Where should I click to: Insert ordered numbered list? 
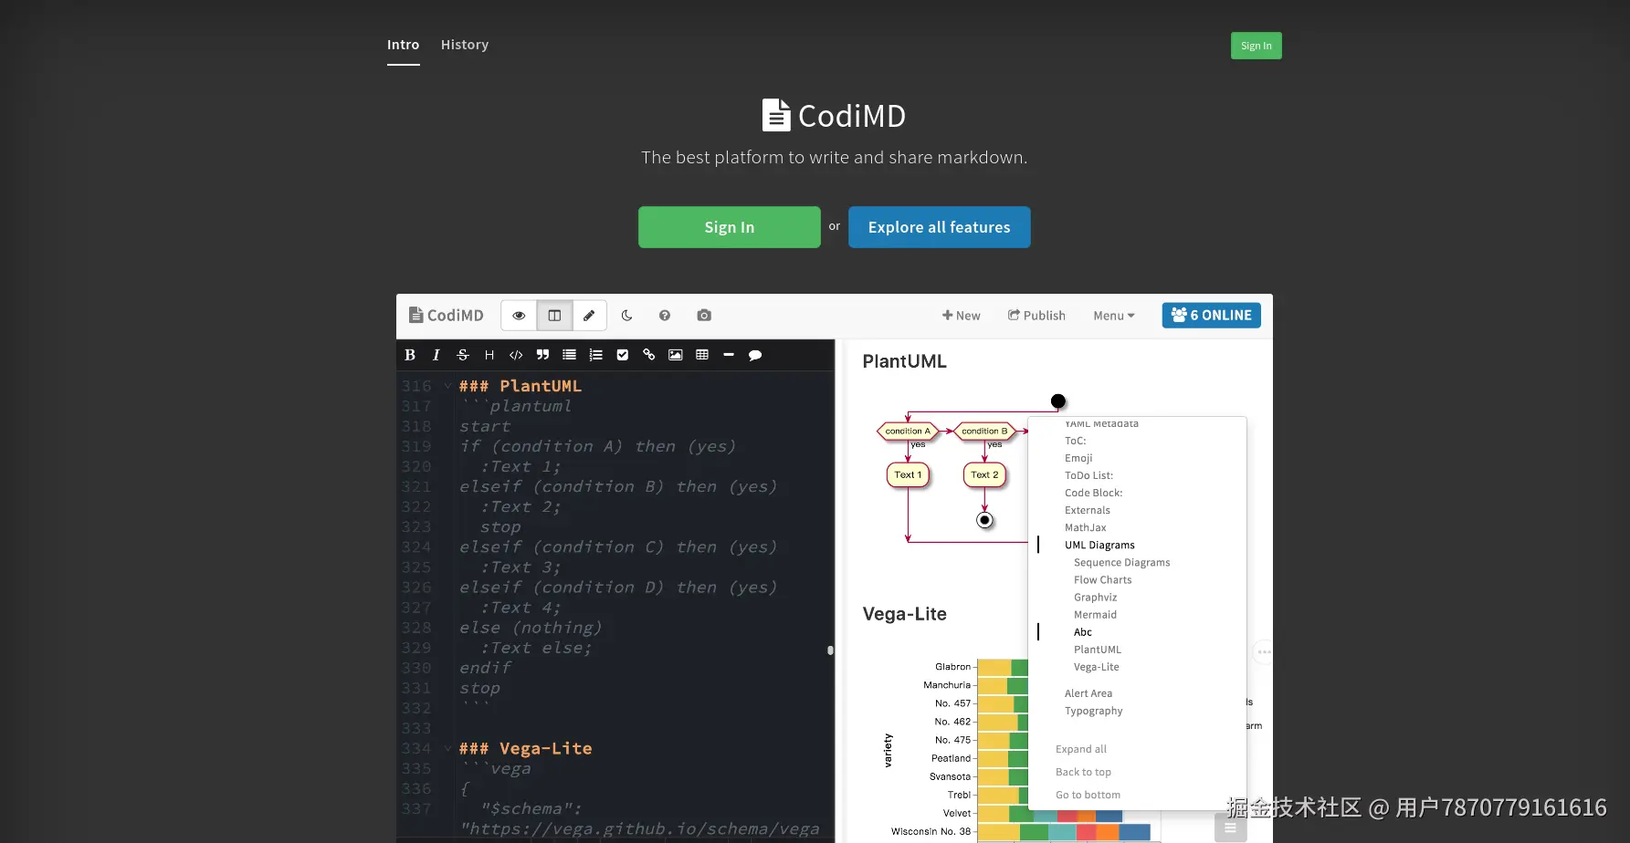click(596, 355)
